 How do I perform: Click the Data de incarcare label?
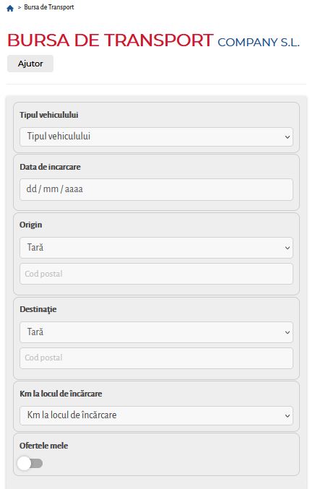[x=50, y=167]
